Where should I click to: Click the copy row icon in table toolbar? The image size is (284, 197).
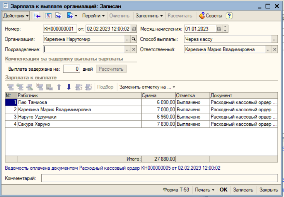coord(20,87)
